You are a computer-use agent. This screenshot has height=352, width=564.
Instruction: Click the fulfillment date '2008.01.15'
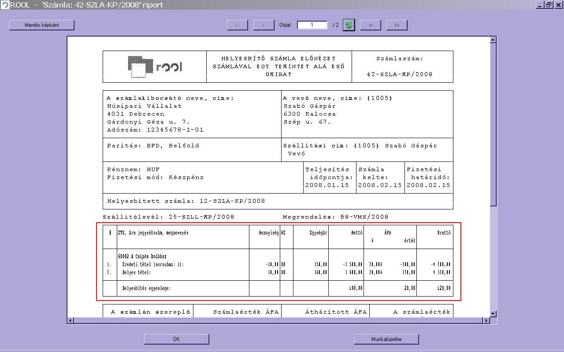327,185
